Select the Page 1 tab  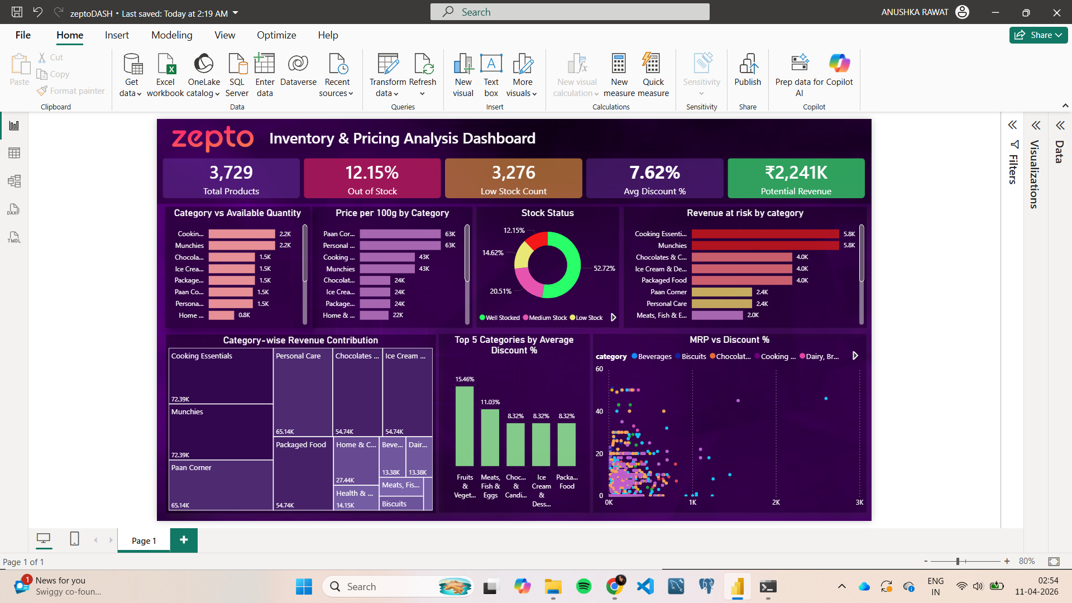click(x=143, y=540)
